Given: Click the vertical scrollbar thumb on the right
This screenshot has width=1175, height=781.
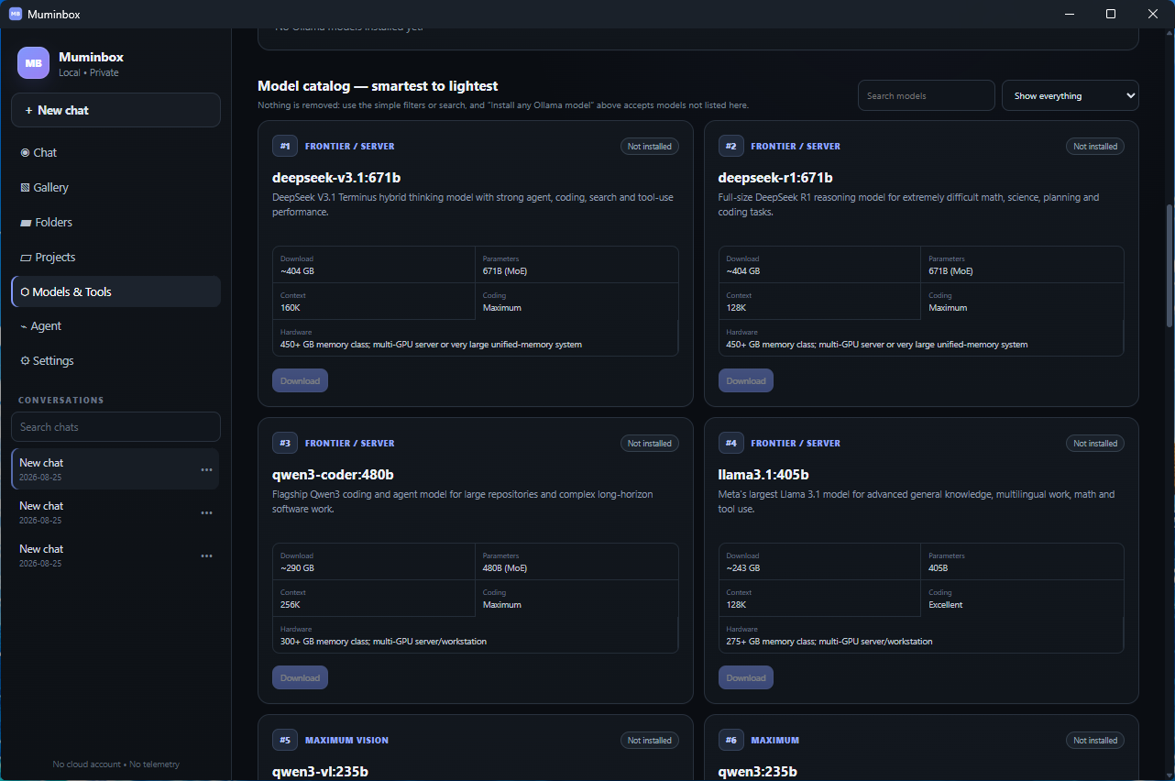Looking at the screenshot, I should [x=1170, y=266].
